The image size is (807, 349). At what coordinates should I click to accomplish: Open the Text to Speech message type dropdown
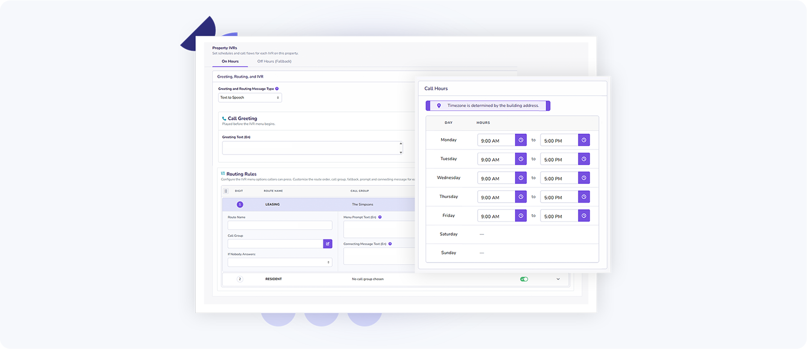click(250, 97)
